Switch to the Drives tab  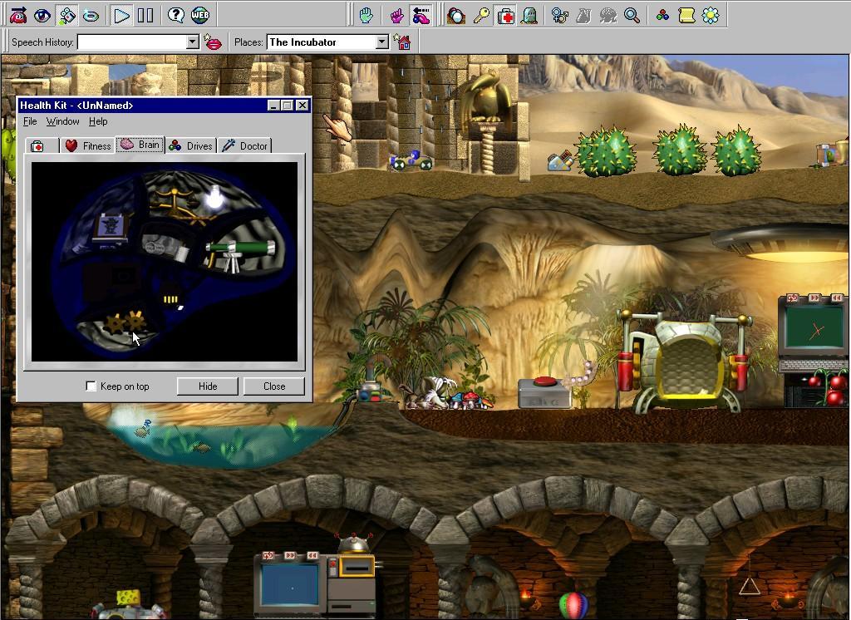click(191, 145)
